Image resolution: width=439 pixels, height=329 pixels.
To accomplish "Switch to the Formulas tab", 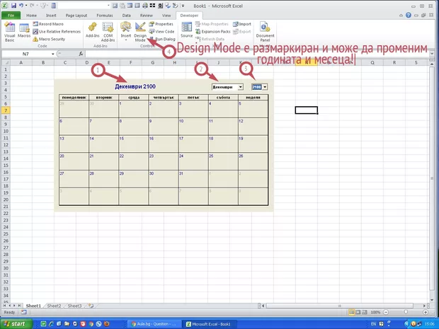I will coord(105,16).
